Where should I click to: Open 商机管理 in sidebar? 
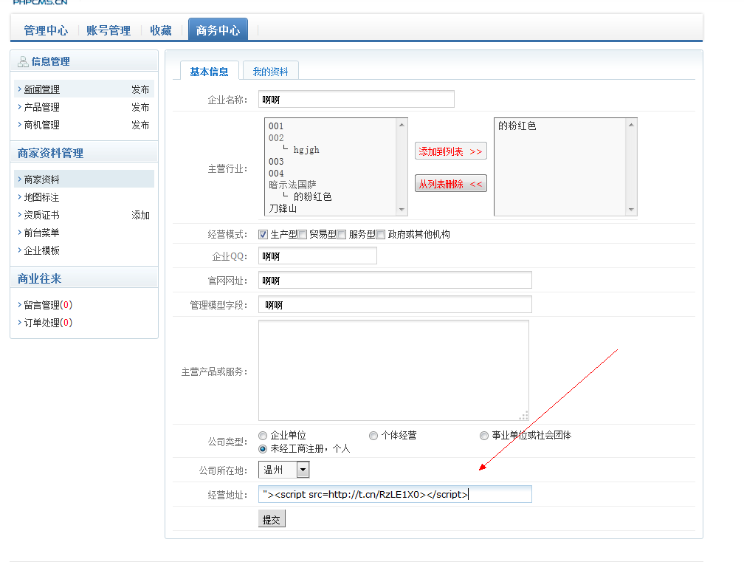[x=42, y=125]
